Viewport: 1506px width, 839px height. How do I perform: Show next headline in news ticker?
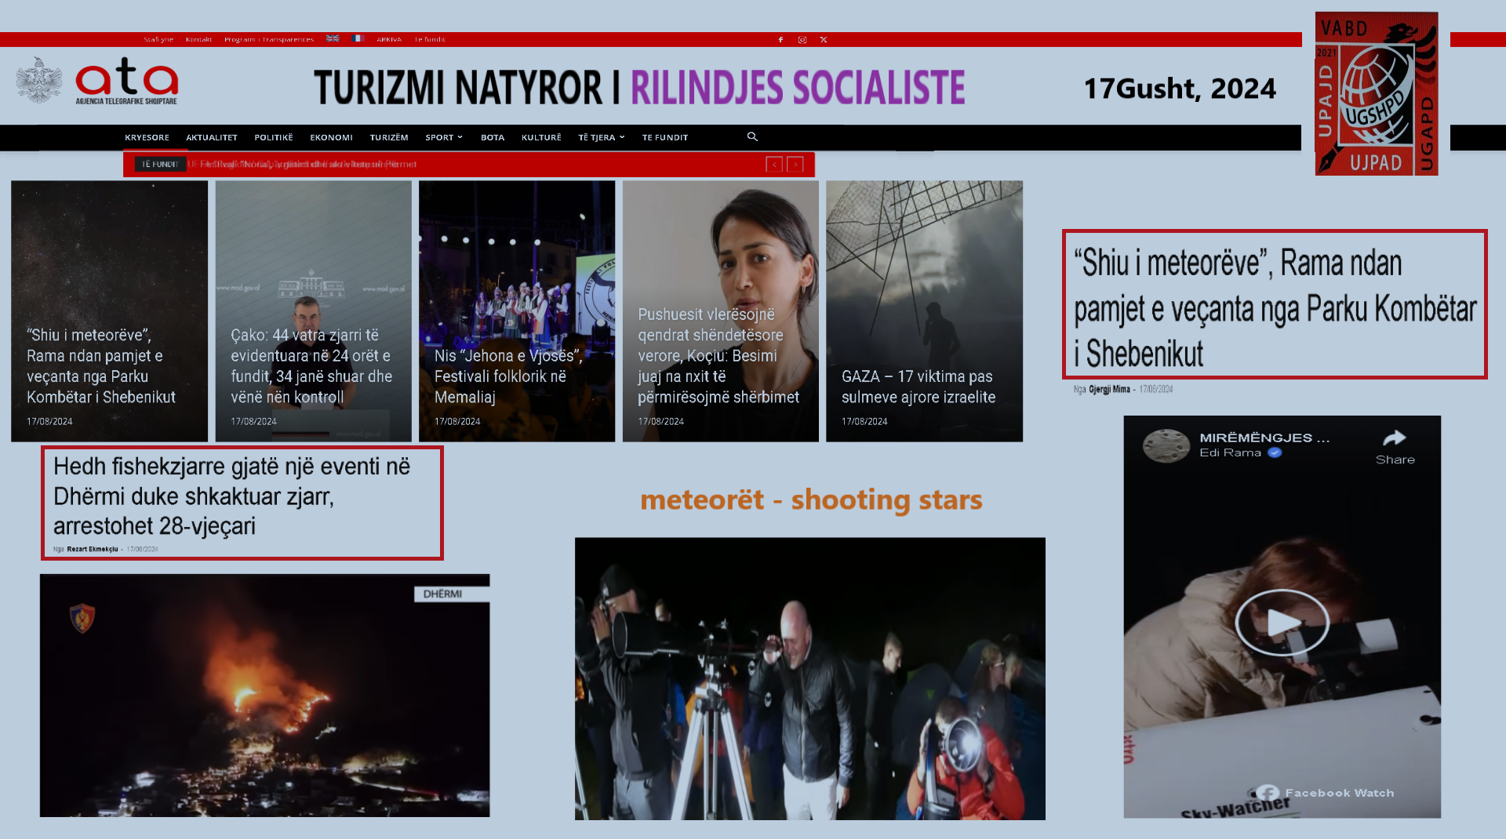point(795,165)
